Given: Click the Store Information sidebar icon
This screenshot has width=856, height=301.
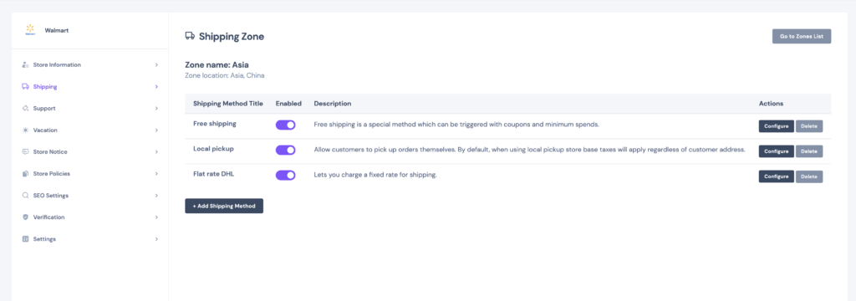Looking at the screenshot, I should 25,65.
